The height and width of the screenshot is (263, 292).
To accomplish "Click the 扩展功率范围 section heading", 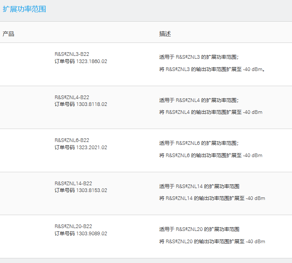I will click(x=24, y=9).
